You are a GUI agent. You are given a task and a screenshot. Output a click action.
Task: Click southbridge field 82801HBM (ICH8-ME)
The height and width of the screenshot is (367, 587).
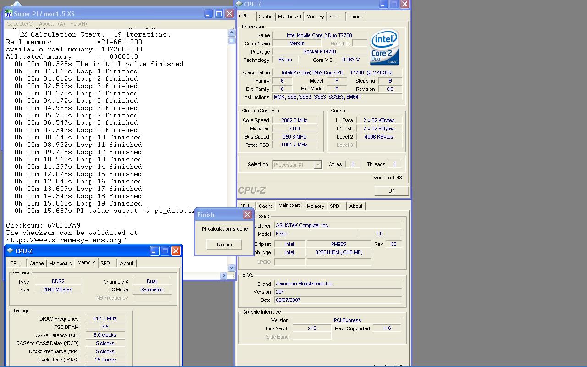click(x=338, y=252)
